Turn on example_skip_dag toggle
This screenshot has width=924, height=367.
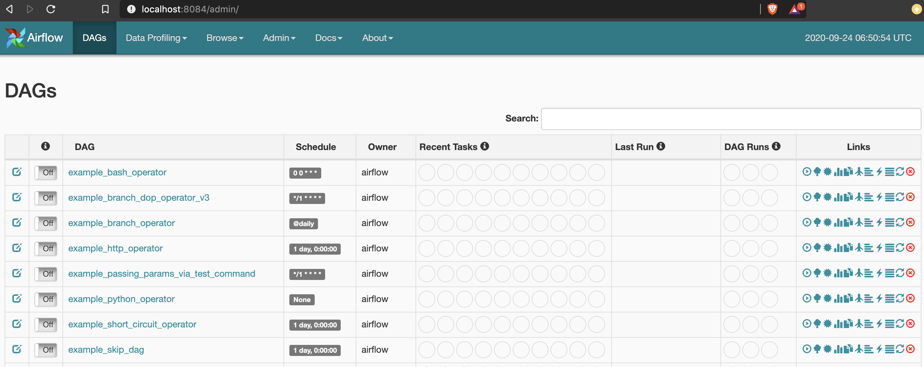(46, 350)
